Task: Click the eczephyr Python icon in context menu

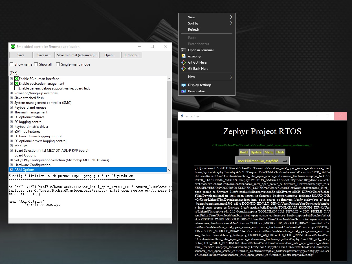Action: pyautogui.click(x=184, y=56)
